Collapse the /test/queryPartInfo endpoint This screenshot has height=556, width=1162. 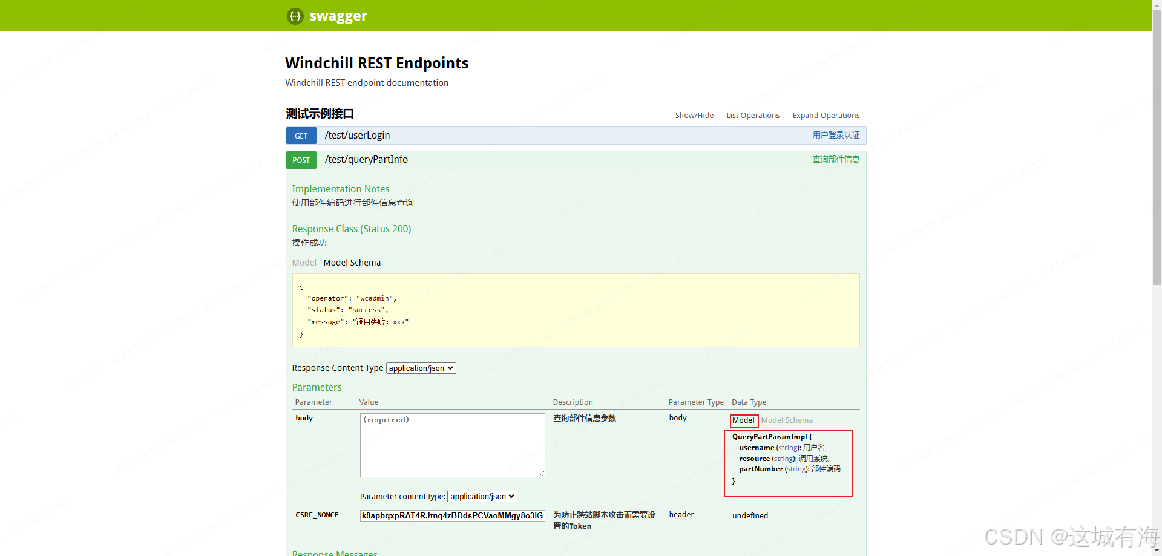click(x=366, y=160)
